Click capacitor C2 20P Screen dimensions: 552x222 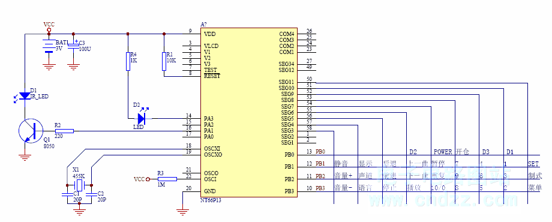click(x=92, y=194)
